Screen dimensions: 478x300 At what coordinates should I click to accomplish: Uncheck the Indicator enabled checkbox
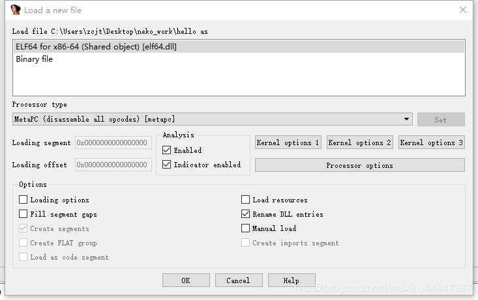coord(167,165)
